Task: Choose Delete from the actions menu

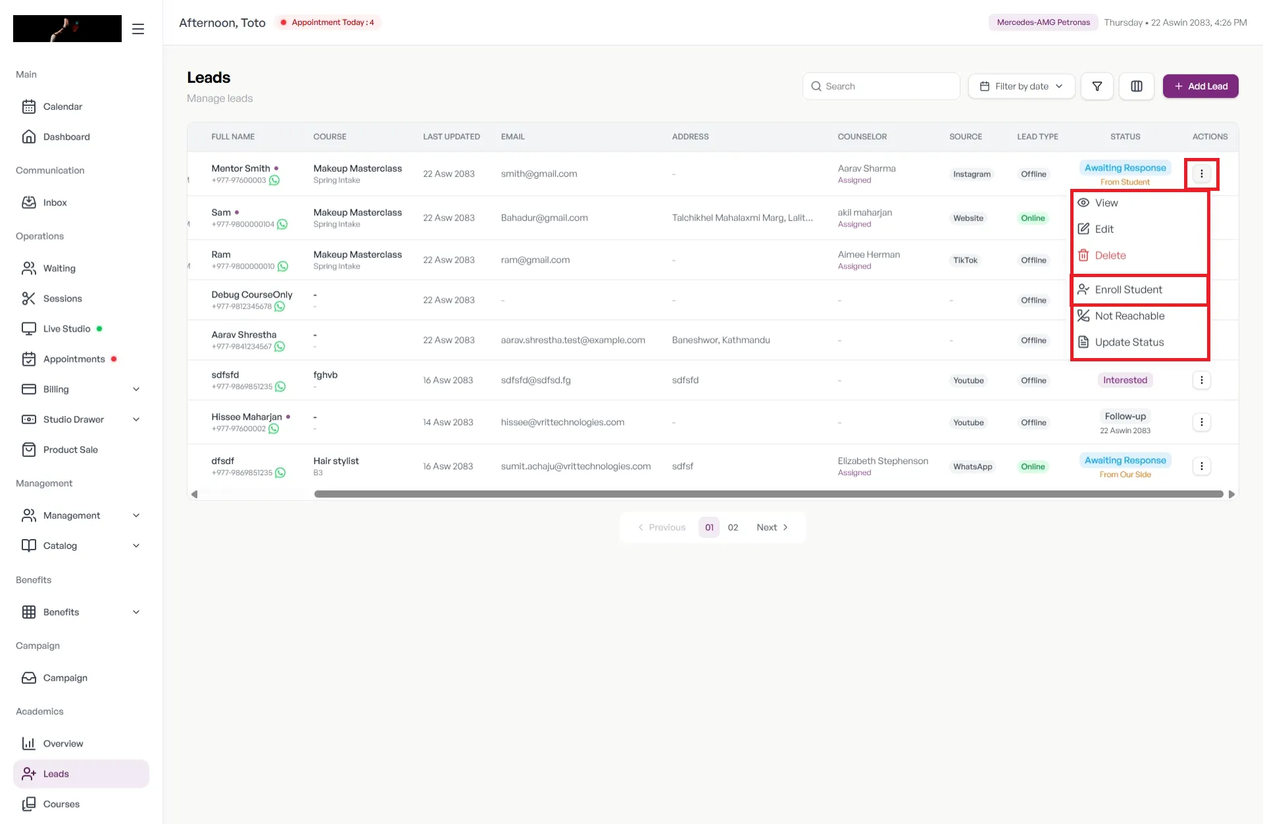Action: point(1140,255)
